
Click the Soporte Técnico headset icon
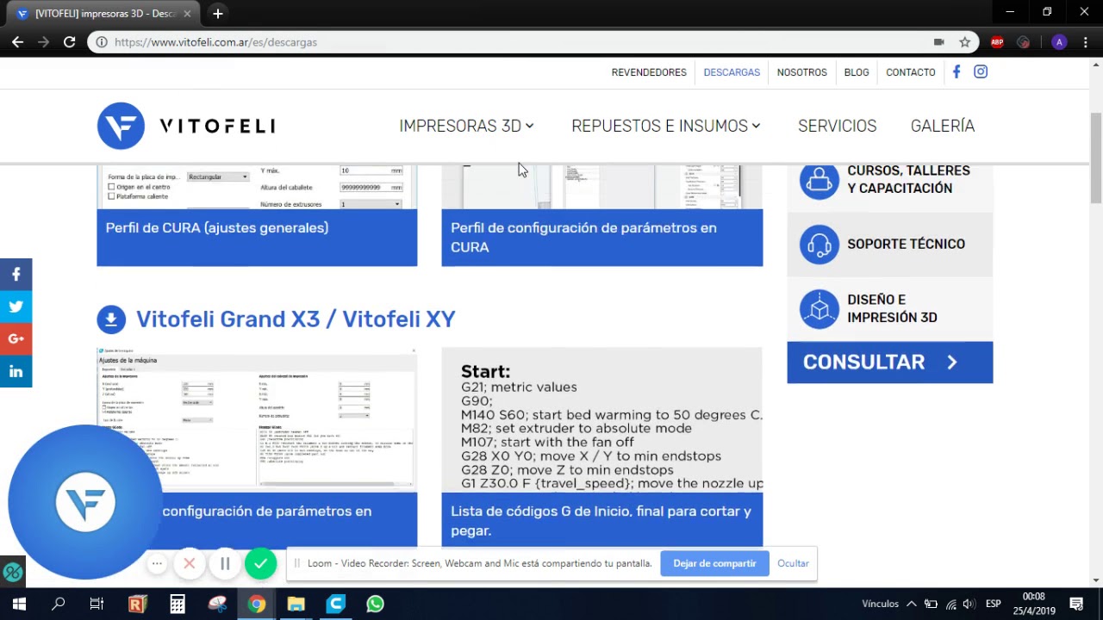[819, 245]
